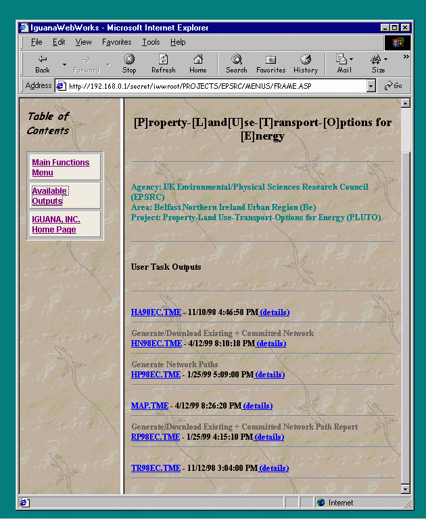Open the TR98EC.TME file link
426x519 pixels.
[x=156, y=468]
